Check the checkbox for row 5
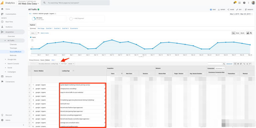The image size is (256, 128). click(x=30, y=100)
